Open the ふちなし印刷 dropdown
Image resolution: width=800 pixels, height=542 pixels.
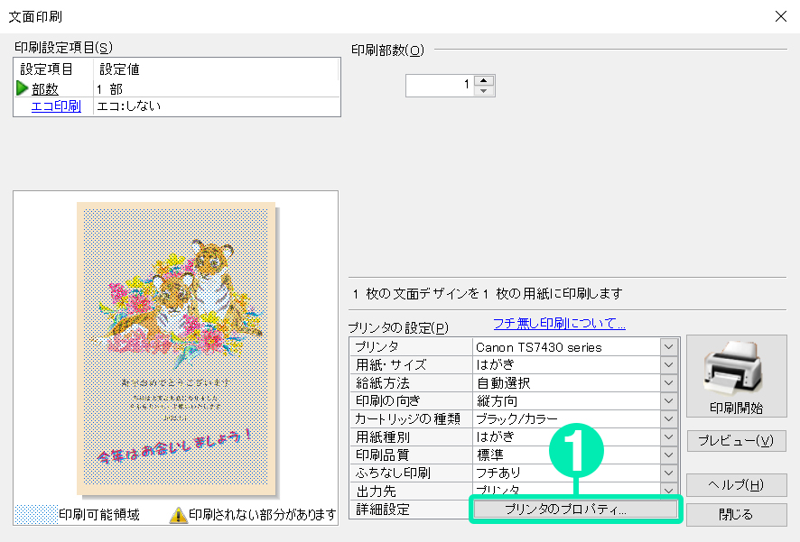click(668, 473)
